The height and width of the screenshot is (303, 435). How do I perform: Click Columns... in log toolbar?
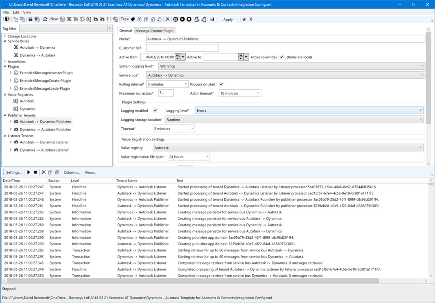tap(72, 172)
